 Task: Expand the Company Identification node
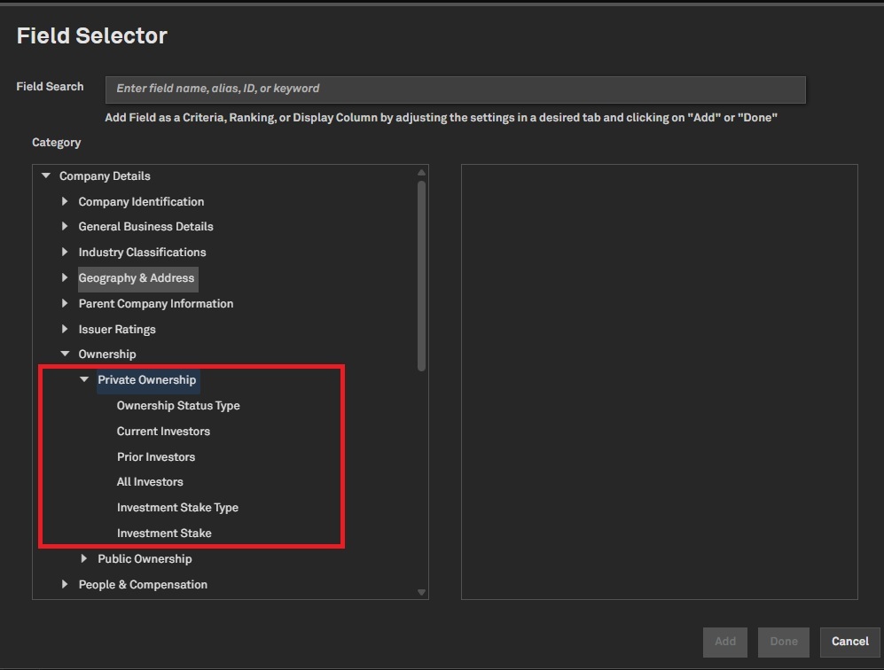(65, 202)
